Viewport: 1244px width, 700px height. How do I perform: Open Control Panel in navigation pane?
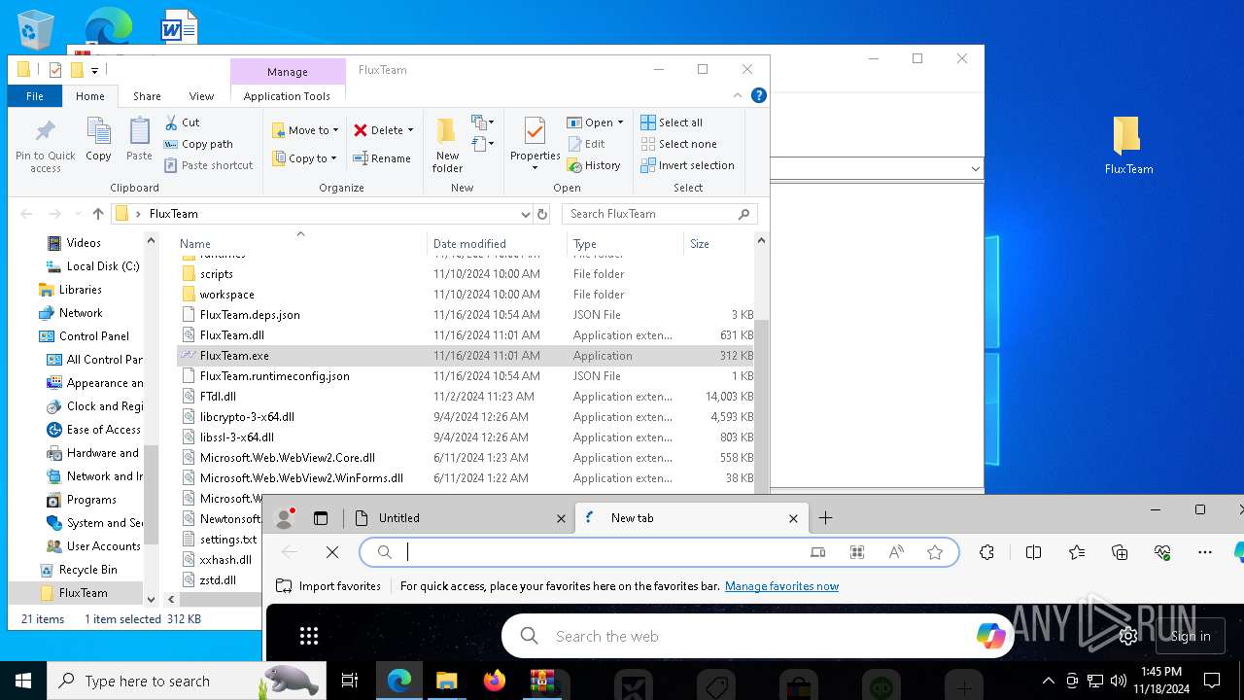(x=93, y=336)
